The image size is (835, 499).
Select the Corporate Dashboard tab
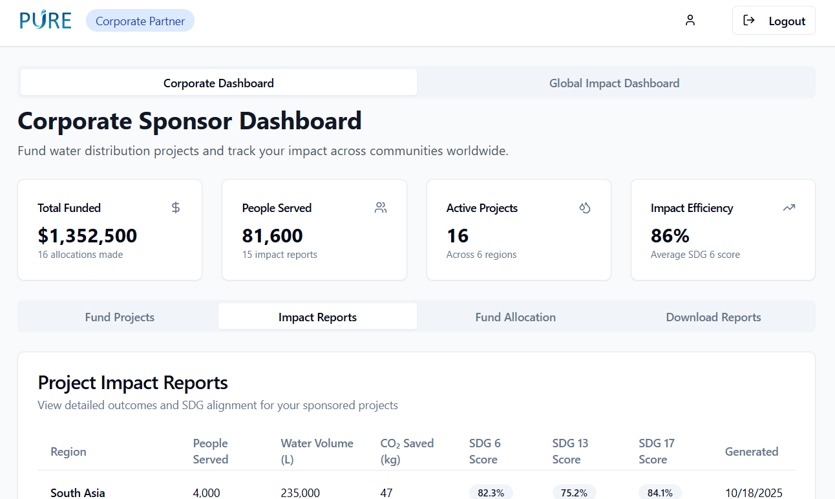(x=218, y=83)
